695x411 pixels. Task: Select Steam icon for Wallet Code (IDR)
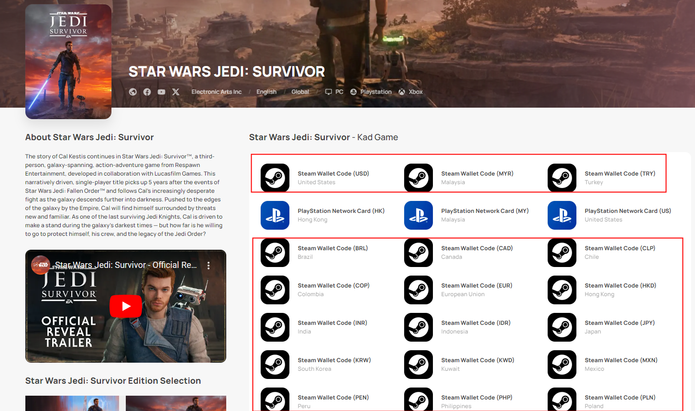tap(419, 327)
